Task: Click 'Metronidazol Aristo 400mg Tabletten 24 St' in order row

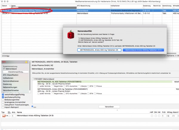Action: [x=35, y=116]
